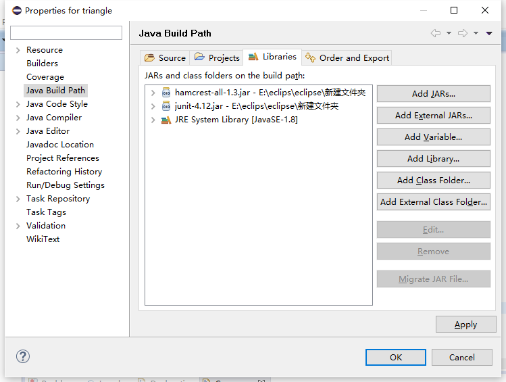The image size is (506, 382).
Task: Click the JRE System Library books icon
Action: click(166, 120)
